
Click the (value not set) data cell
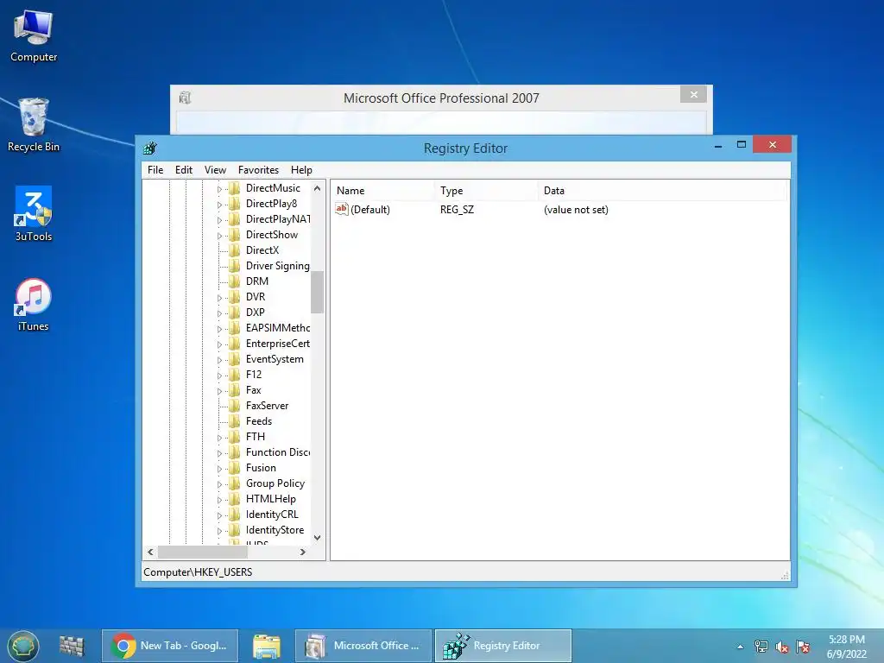pyautogui.click(x=576, y=210)
